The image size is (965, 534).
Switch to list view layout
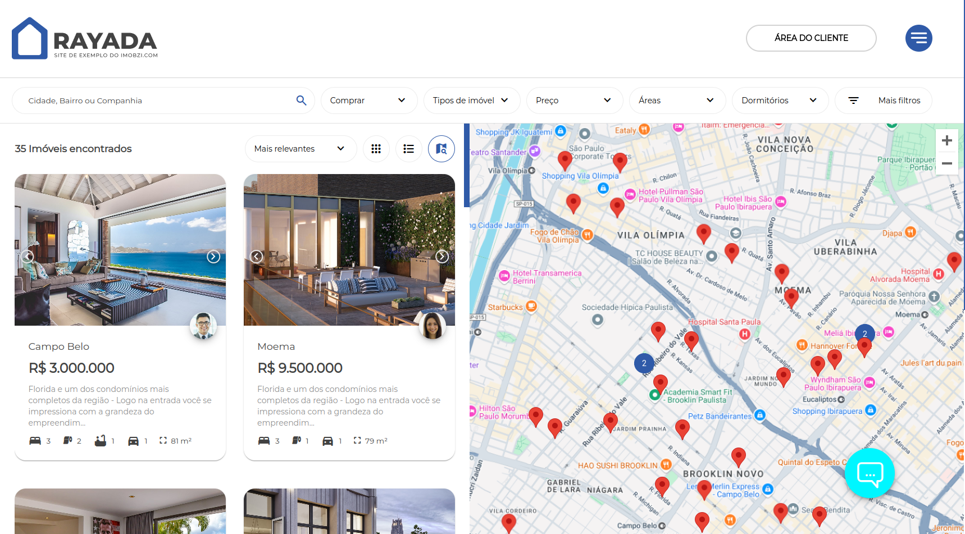pos(408,149)
